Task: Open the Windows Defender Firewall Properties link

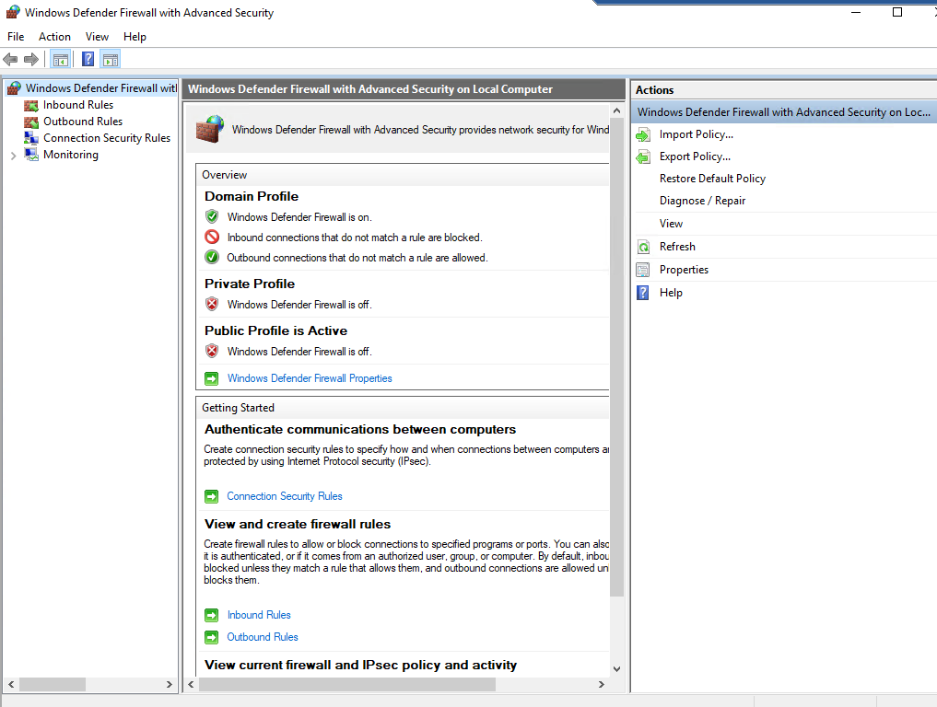Action: tap(309, 377)
